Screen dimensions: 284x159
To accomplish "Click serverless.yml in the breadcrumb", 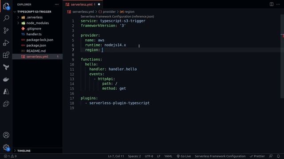I will (x=83, y=12).
